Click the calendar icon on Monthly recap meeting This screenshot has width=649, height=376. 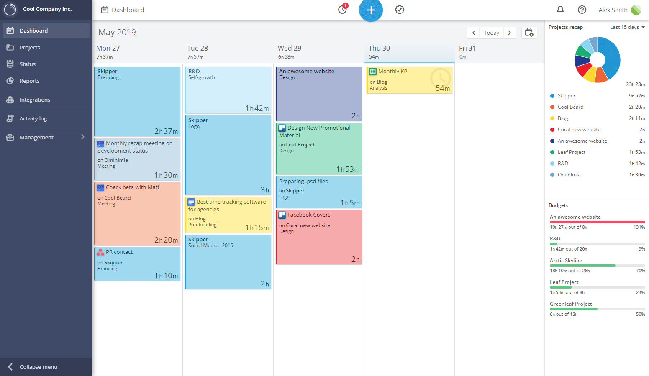point(100,143)
